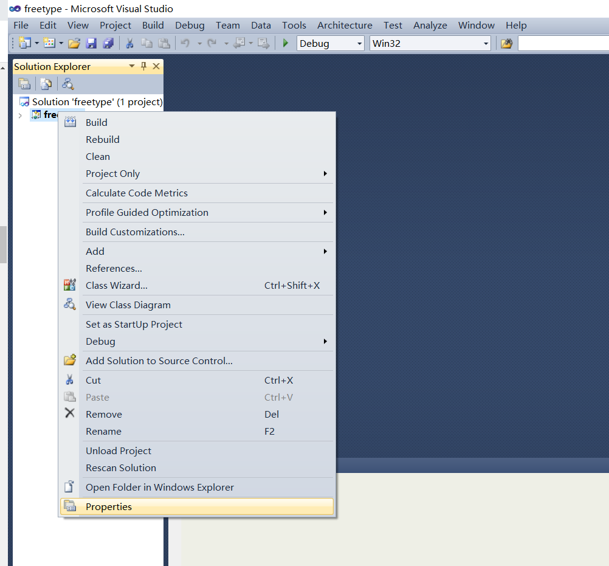609x566 pixels.
Task: Choose Set as StartUp Project
Action: [134, 324]
